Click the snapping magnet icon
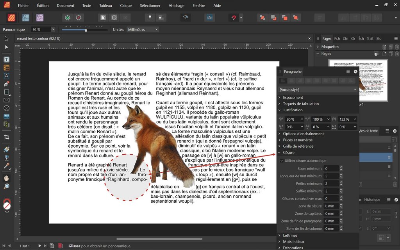This screenshot has height=250, width=400. tap(234, 18)
